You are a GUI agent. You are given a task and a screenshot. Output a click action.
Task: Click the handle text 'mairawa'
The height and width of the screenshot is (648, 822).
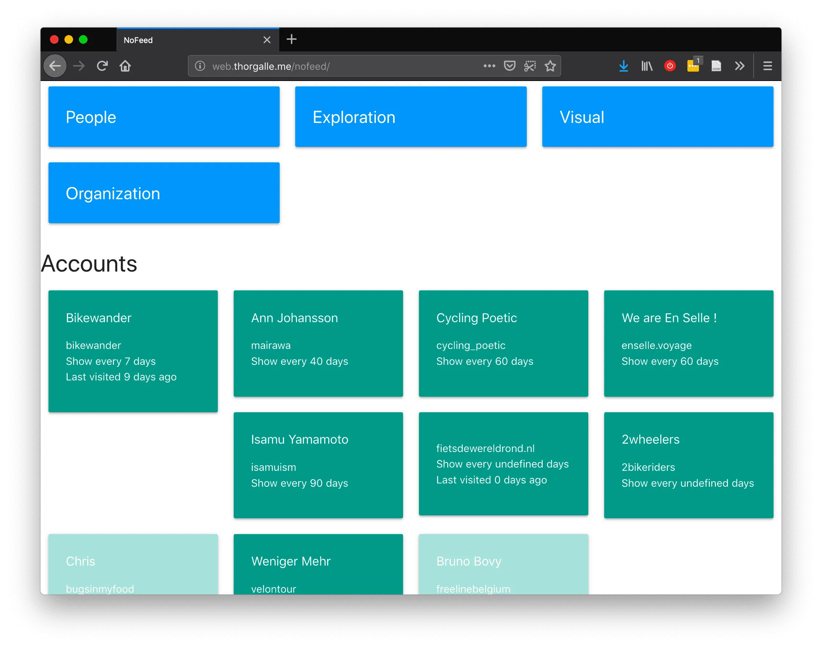[x=271, y=345]
